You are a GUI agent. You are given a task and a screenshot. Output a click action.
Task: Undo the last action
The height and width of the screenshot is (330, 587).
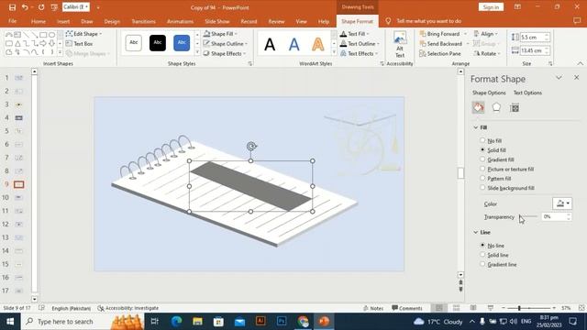tap(25, 7)
